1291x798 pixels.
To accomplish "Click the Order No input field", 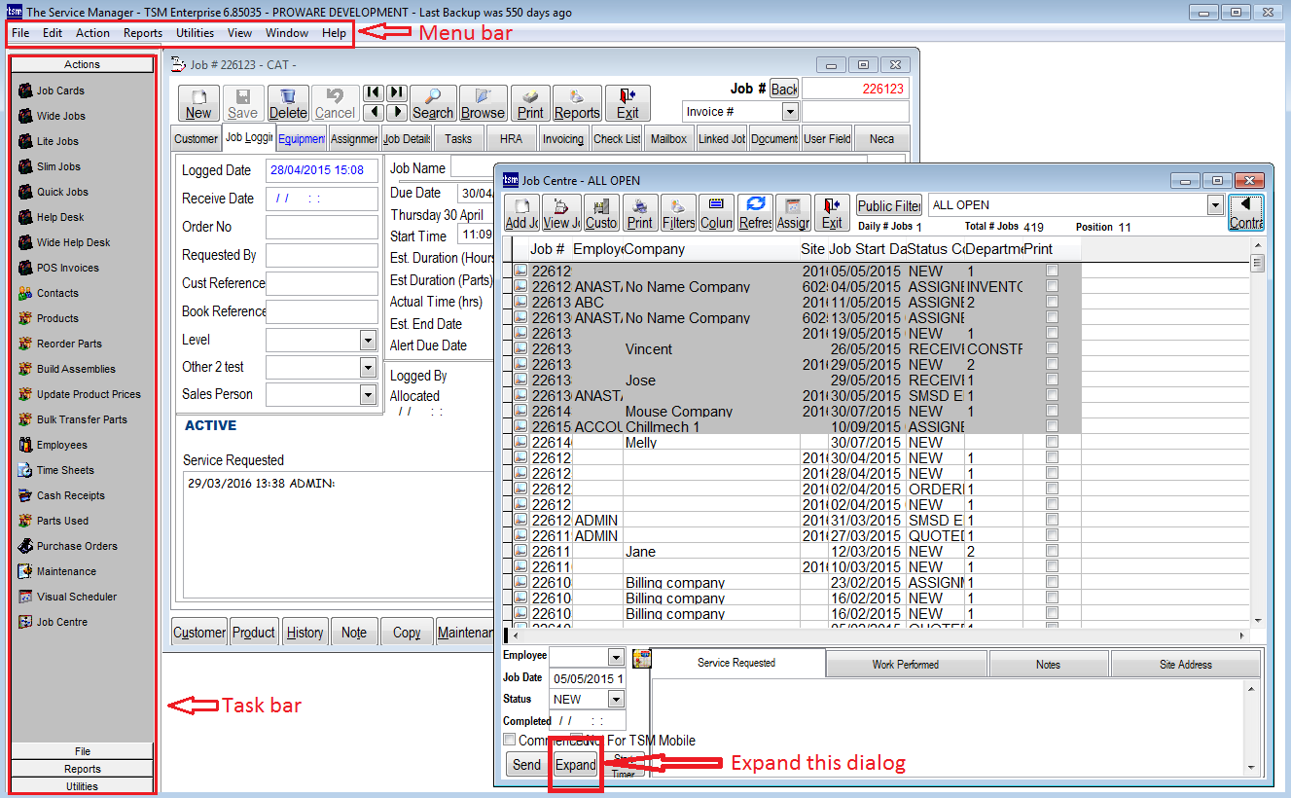I will [322, 228].
